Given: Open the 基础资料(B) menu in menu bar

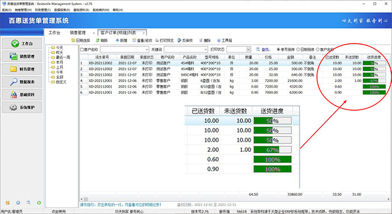Looking at the screenshot, I should click(81, 10).
